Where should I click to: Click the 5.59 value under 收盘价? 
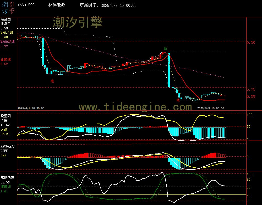coord(4,28)
